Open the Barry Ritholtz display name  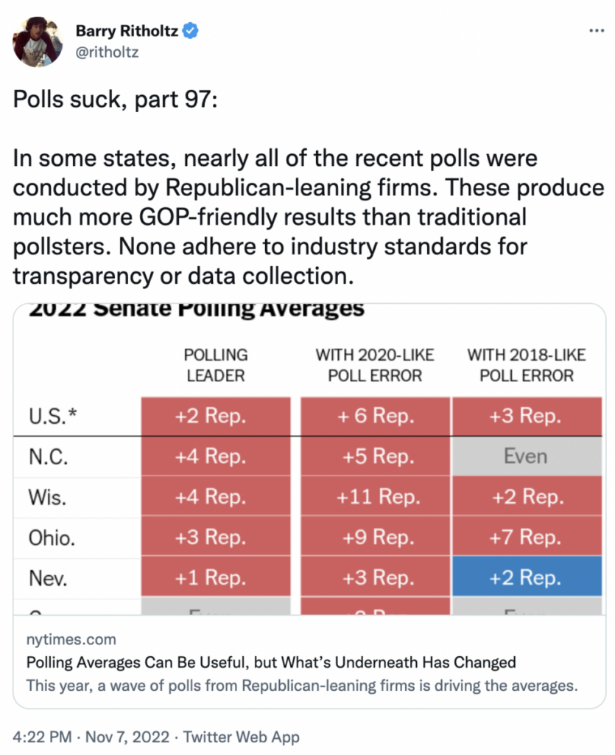pyautogui.click(x=128, y=31)
